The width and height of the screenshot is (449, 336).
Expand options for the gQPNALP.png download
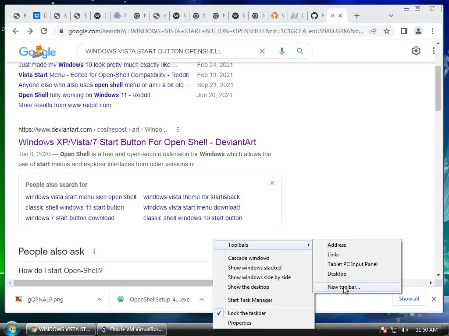(x=100, y=299)
